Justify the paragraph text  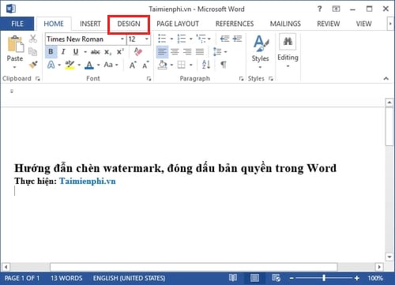click(200, 51)
